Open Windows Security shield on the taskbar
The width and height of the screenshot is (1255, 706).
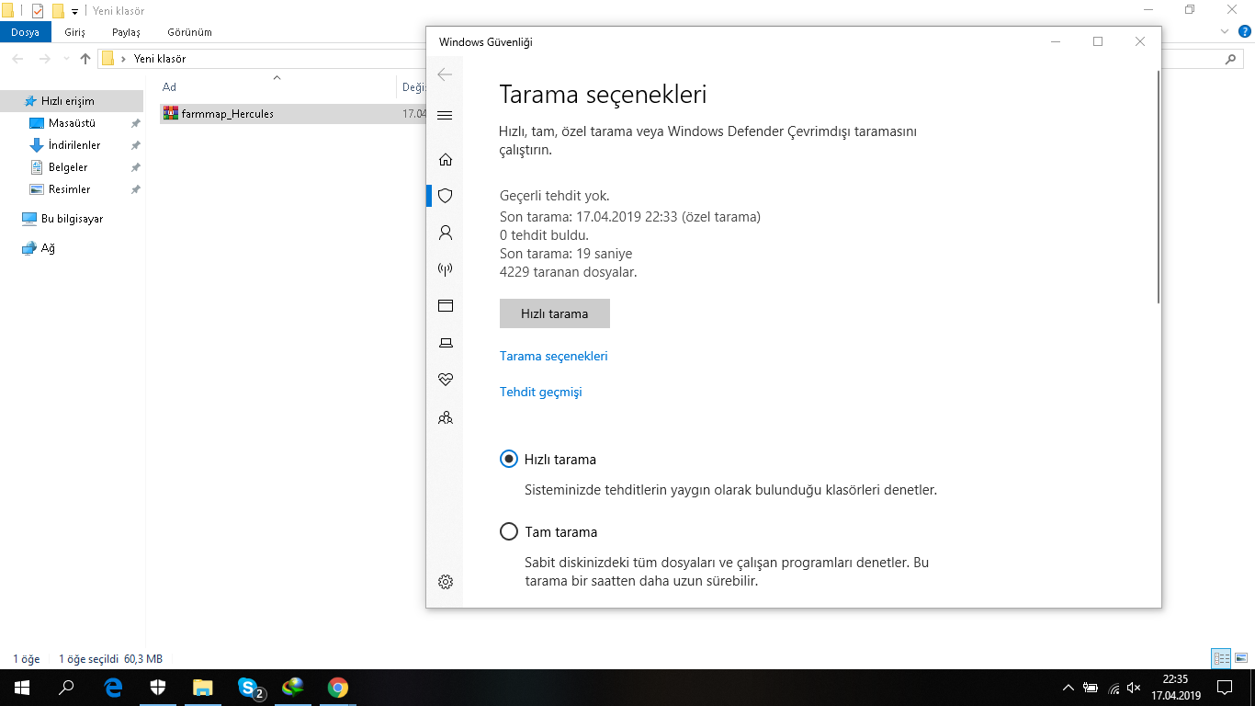[x=158, y=688]
